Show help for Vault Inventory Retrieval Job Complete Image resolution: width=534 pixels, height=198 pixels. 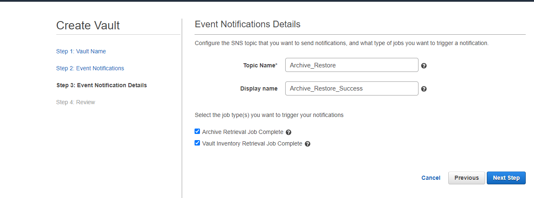(308, 144)
